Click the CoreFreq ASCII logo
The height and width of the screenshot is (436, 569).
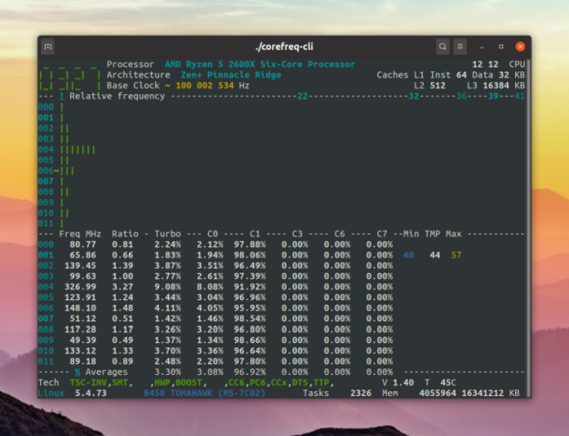point(69,75)
